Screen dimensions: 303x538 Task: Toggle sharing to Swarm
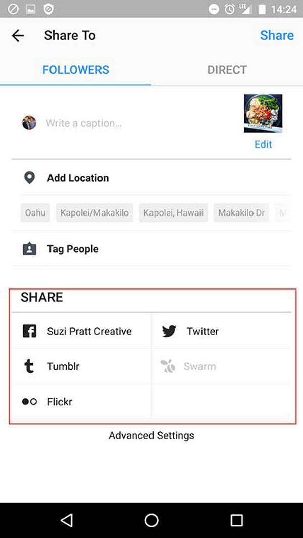[x=199, y=367]
